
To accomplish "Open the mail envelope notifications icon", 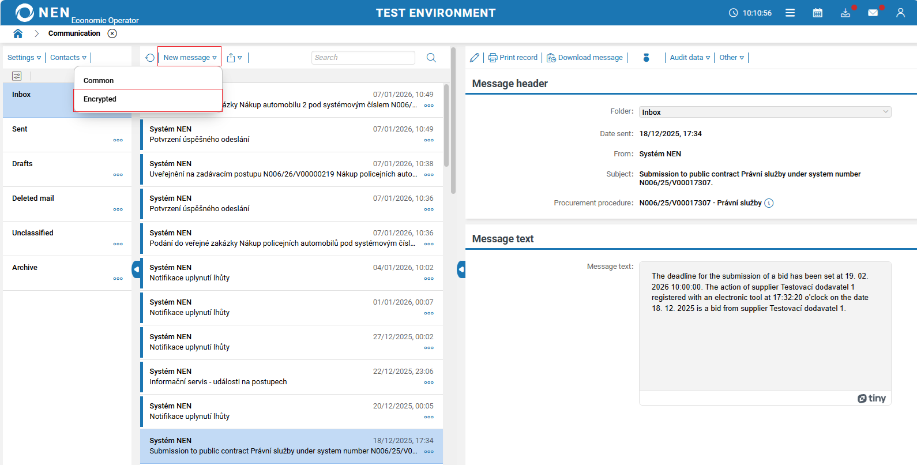I will pyautogui.click(x=873, y=13).
